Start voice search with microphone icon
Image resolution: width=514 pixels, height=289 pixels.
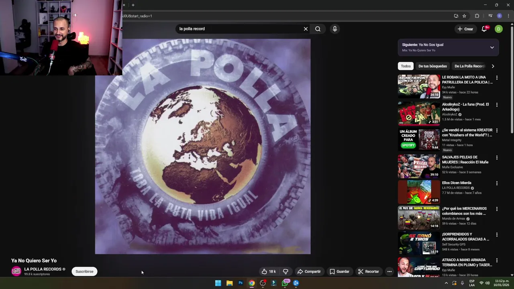335,29
